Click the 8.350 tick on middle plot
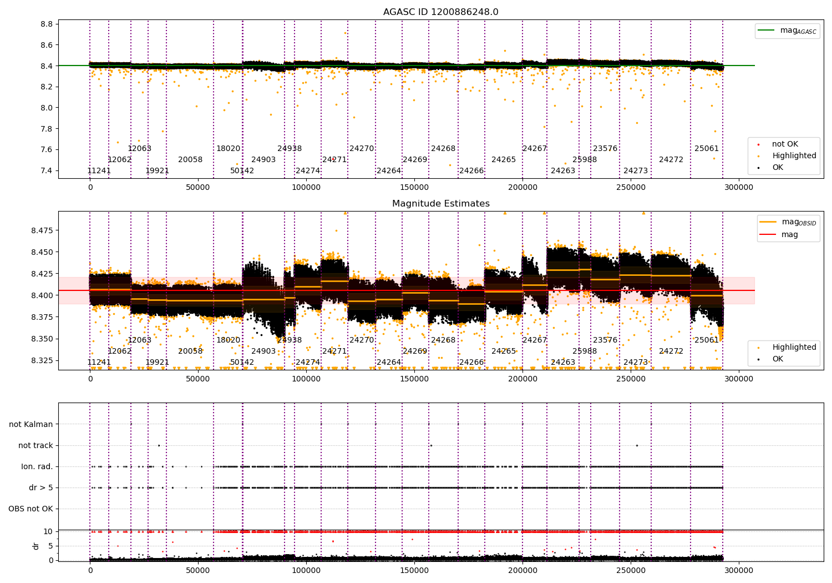832x583 pixels. pyautogui.click(x=42, y=339)
